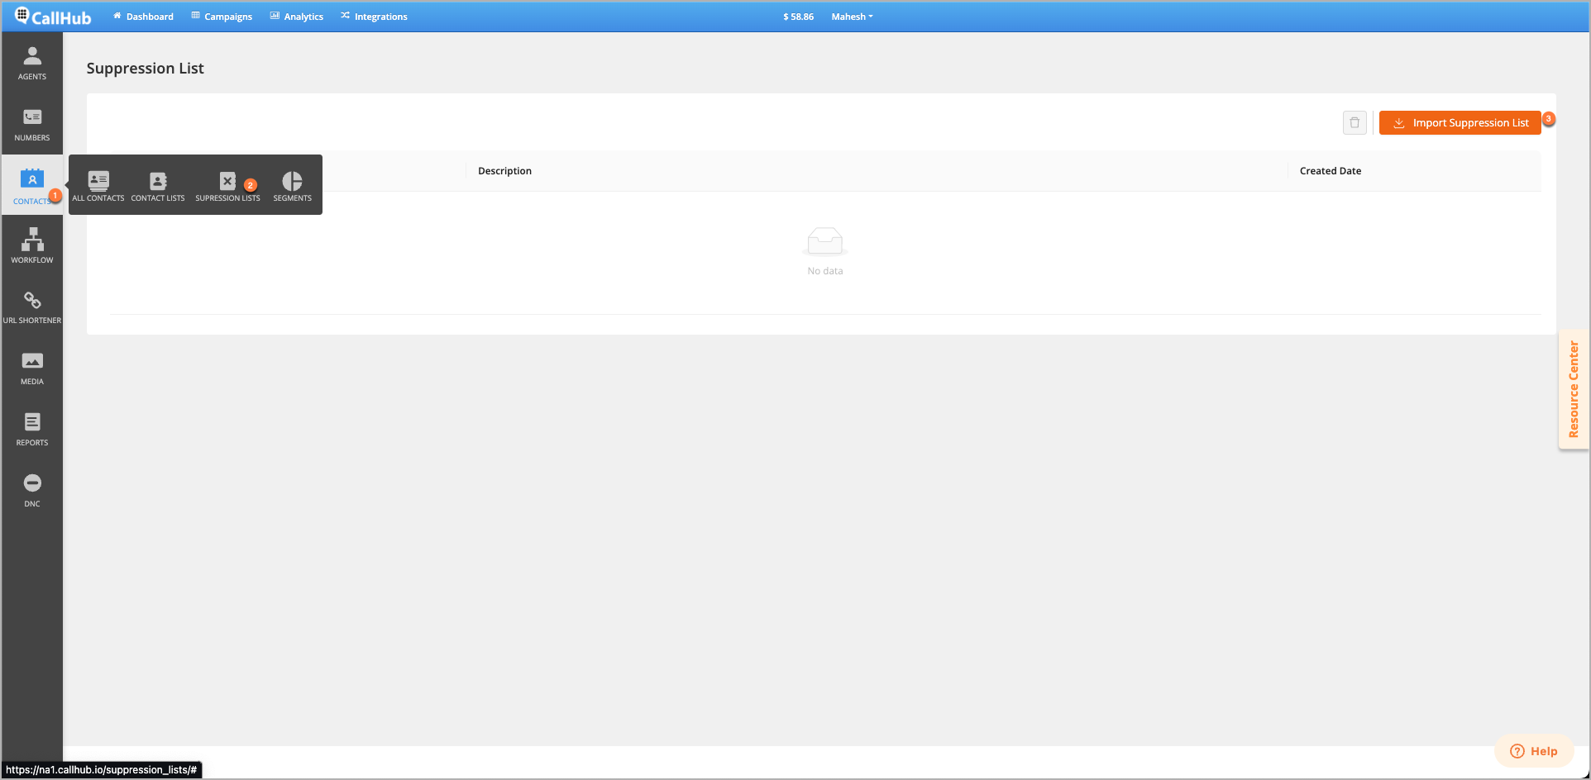1591x780 pixels.
Task: Open the Mahesh account dropdown
Action: coord(852,16)
